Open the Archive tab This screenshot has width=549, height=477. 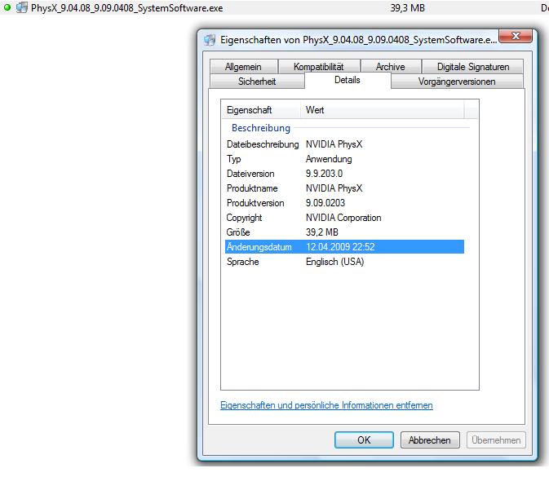click(391, 67)
